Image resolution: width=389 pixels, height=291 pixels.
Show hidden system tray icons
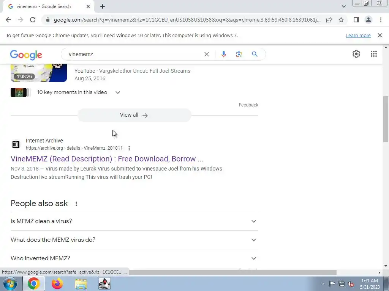[x=323, y=284]
